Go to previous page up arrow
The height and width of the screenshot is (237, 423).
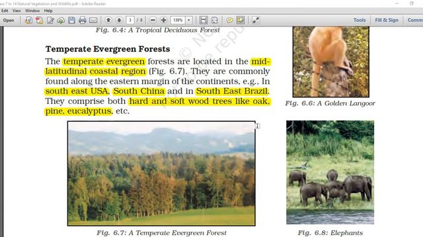(108, 20)
